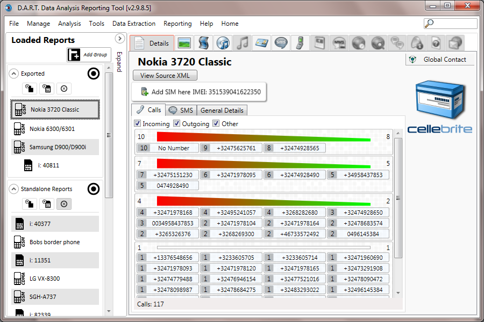Open the bell with info notifications tab
This screenshot has width=484, height=322.
click(x=416, y=43)
